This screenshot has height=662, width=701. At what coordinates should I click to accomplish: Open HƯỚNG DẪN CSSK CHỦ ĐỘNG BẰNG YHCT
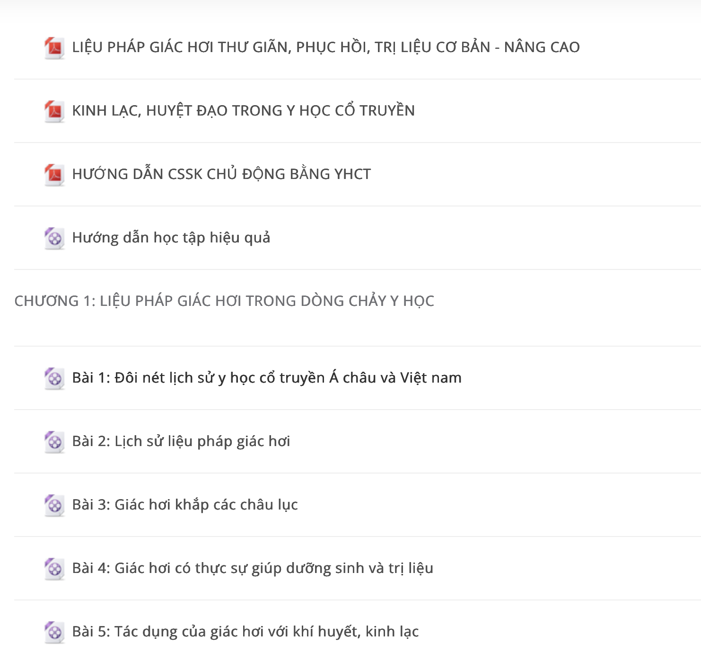[x=221, y=174]
